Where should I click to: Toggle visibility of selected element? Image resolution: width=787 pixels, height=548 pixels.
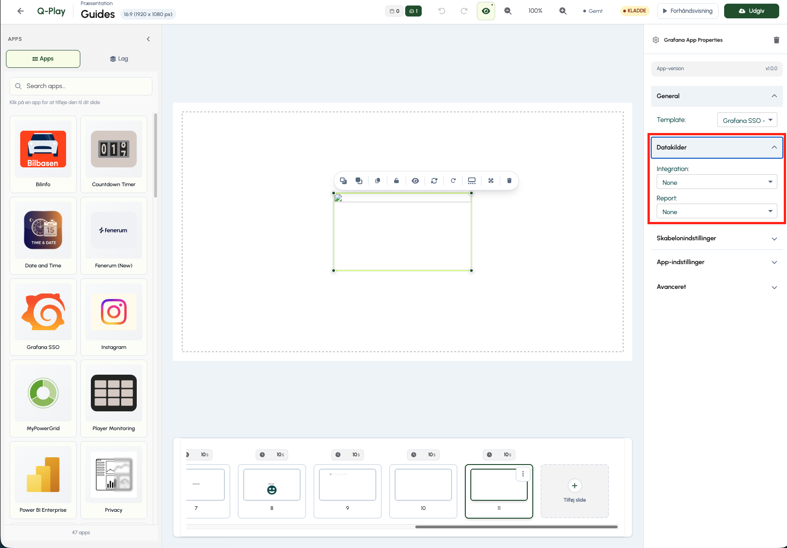[415, 181]
